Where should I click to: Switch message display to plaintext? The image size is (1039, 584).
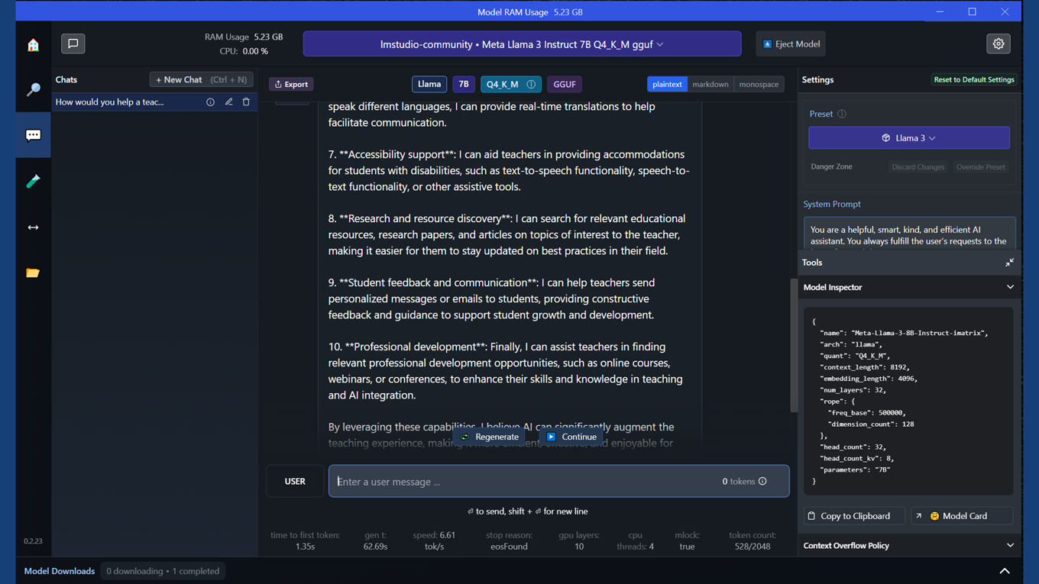[x=667, y=84]
